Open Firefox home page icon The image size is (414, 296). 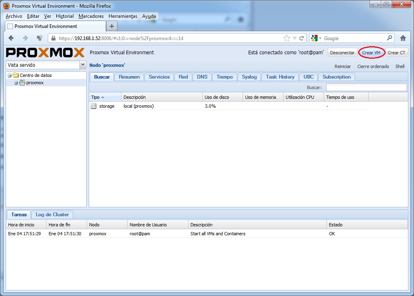click(x=403, y=38)
